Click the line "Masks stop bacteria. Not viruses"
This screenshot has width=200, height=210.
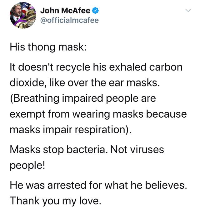click(x=87, y=149)
